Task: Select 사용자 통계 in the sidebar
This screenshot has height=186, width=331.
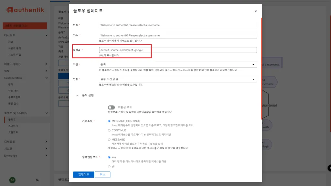Action: click(x=14, y=48)
